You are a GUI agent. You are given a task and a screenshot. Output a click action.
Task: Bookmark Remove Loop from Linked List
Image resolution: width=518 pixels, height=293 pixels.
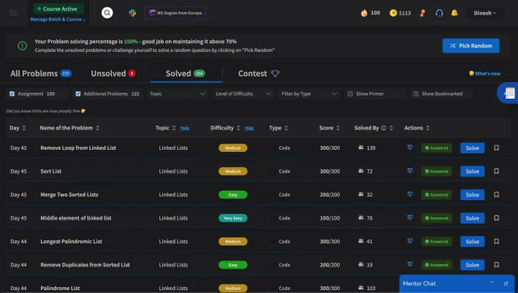click(497, 148)
